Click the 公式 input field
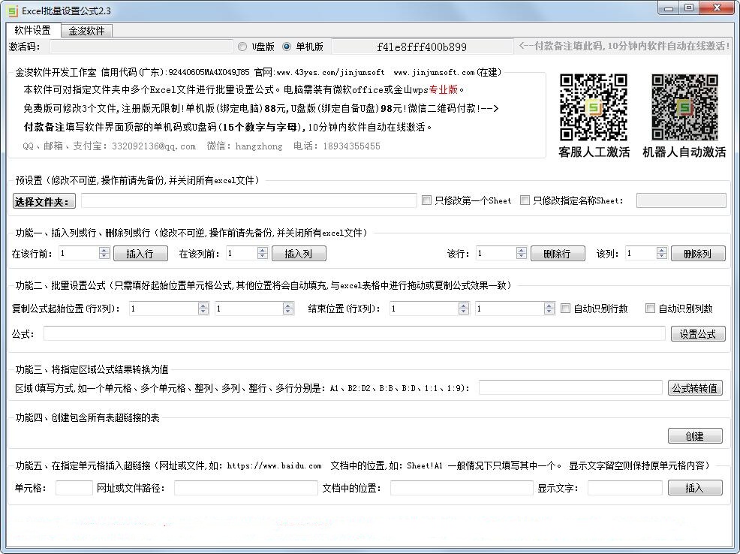The image size is (740, 554). pos(354,333)
